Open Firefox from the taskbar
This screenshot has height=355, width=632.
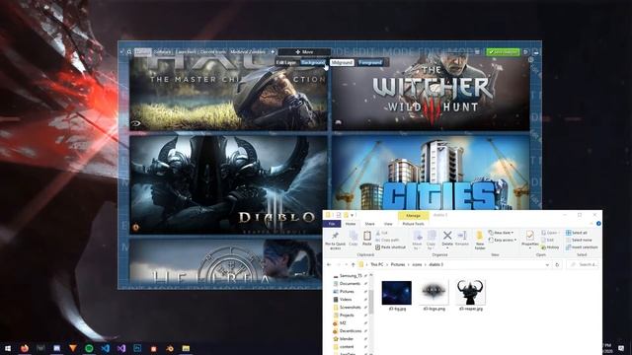click(x=24, y=348)
